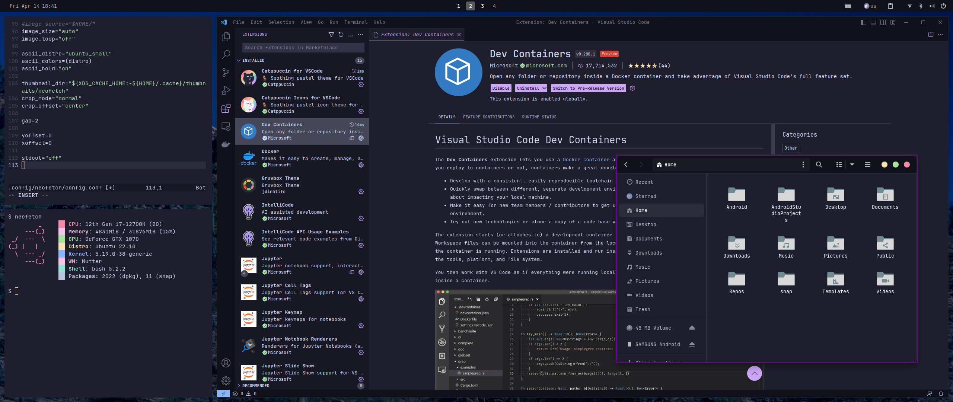Open the Terminal menu
Viewport: 953px width, 402px height.
coord(356,22)
